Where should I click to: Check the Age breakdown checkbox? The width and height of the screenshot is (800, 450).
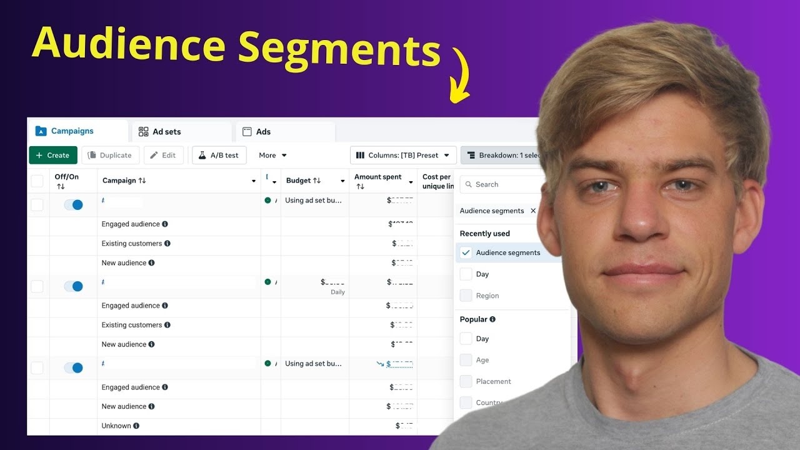[466, 360]
